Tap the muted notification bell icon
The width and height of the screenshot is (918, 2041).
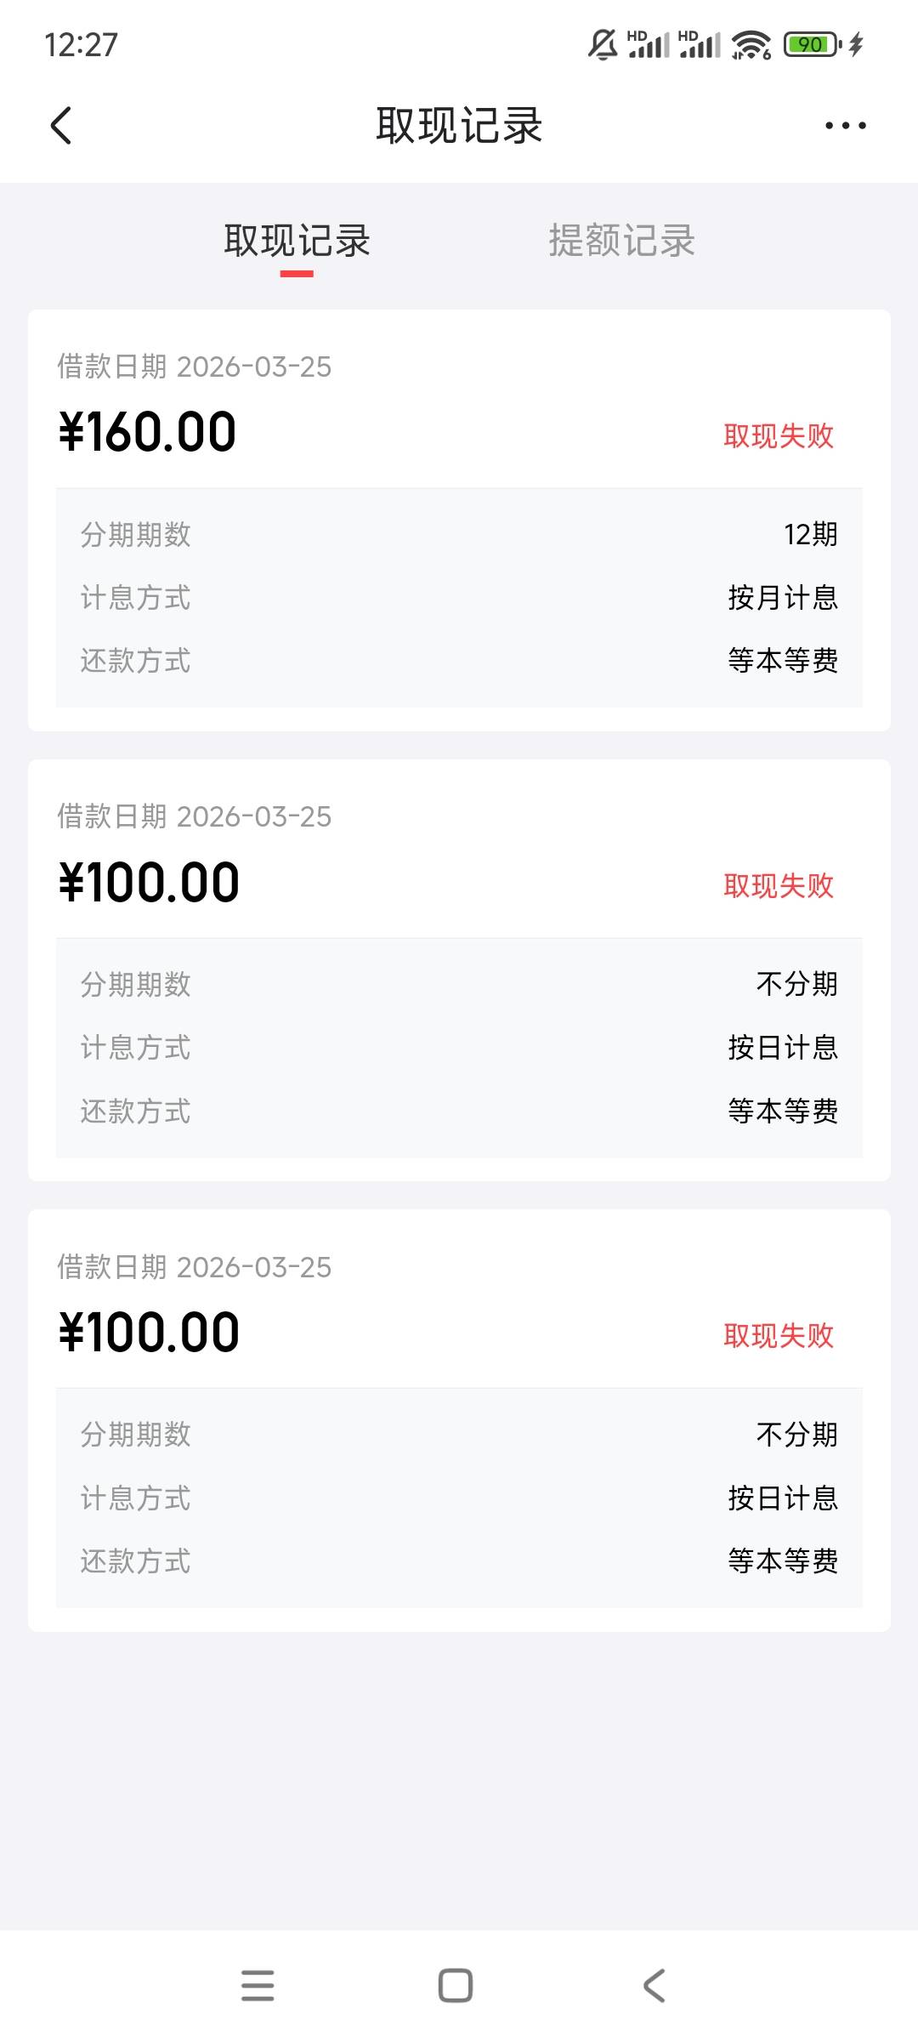603,44
